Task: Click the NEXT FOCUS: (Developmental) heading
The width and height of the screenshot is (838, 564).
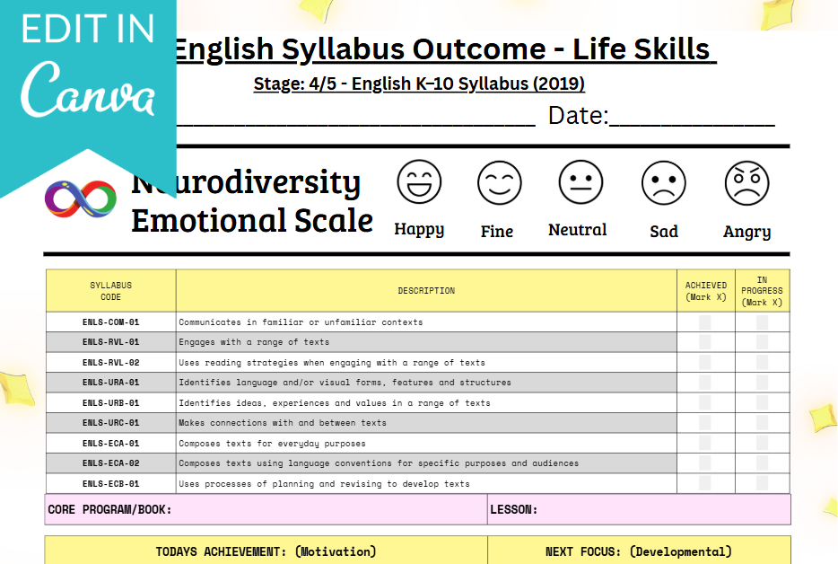Action: (x=639, y=551)
